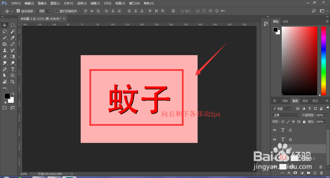The image size is (330, 178).
Task: Select the Patch healing tool
Action: [4, 44]
